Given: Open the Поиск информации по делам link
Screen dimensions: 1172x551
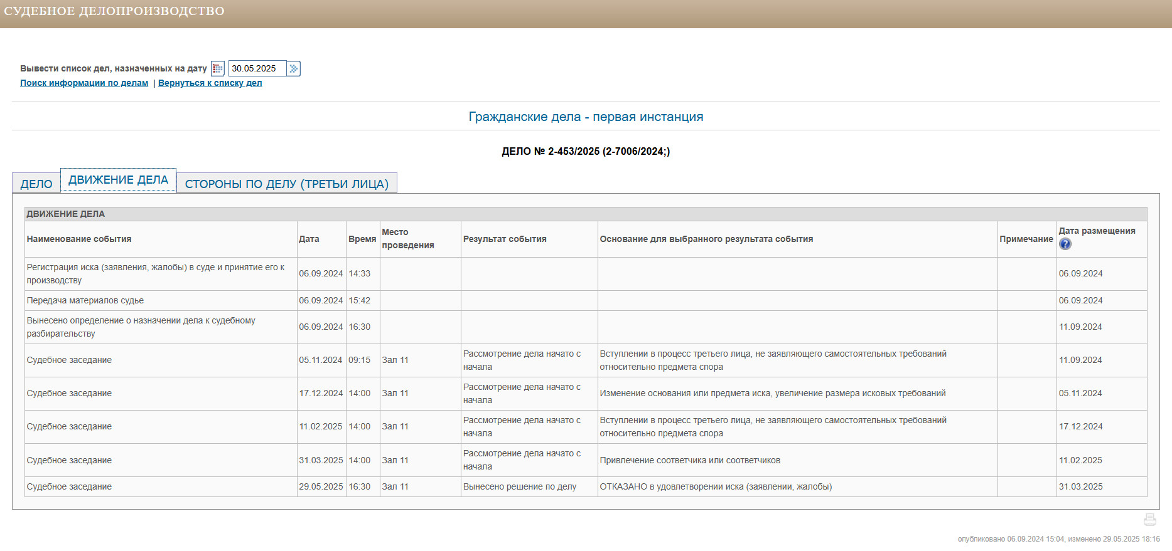Looking at the screenshot, I should pyautogui.click(x=84, y=83).
